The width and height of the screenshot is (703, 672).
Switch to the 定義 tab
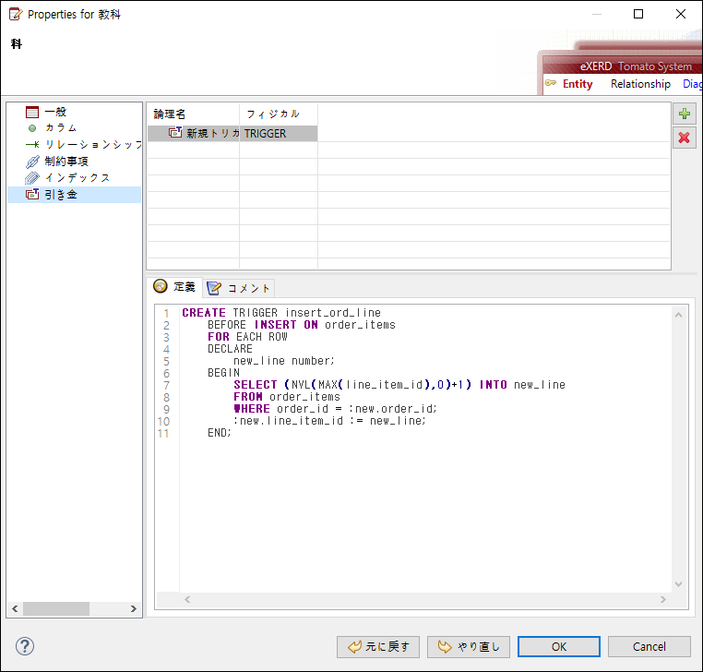pyautogui.click(x=175, y=287)
